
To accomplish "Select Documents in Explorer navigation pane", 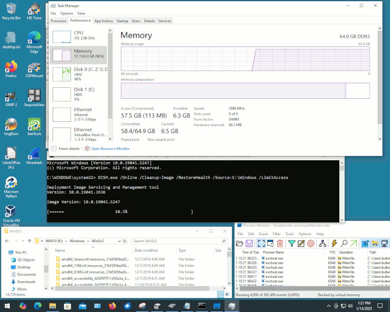I will [24, 275].
